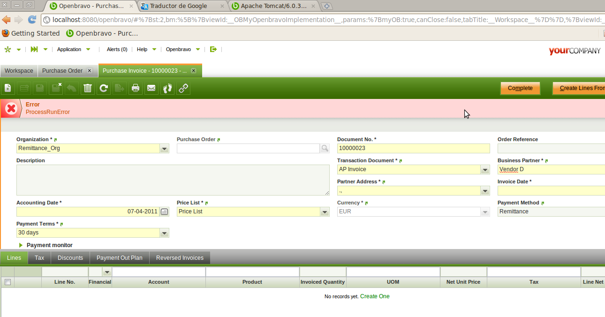Viewport: 605px width, 317px height.
Task: Click the Save toolbar icon
Action: (x=40, y=88)
